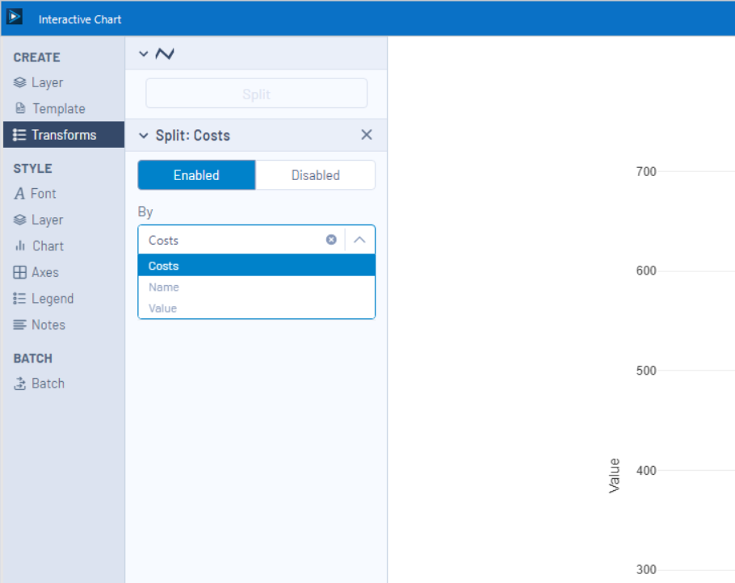Screen dimensions: 735x583
Task: Open the Notes panel icon
Action: (x=20, y=325)
